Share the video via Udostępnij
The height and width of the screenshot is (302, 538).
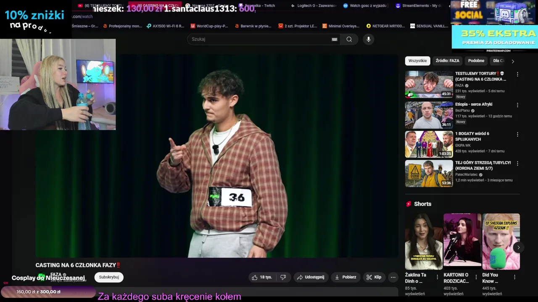311,277
